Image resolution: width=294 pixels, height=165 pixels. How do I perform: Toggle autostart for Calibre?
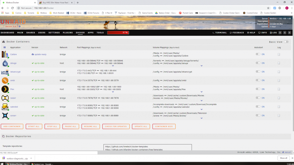coord(258,54)
